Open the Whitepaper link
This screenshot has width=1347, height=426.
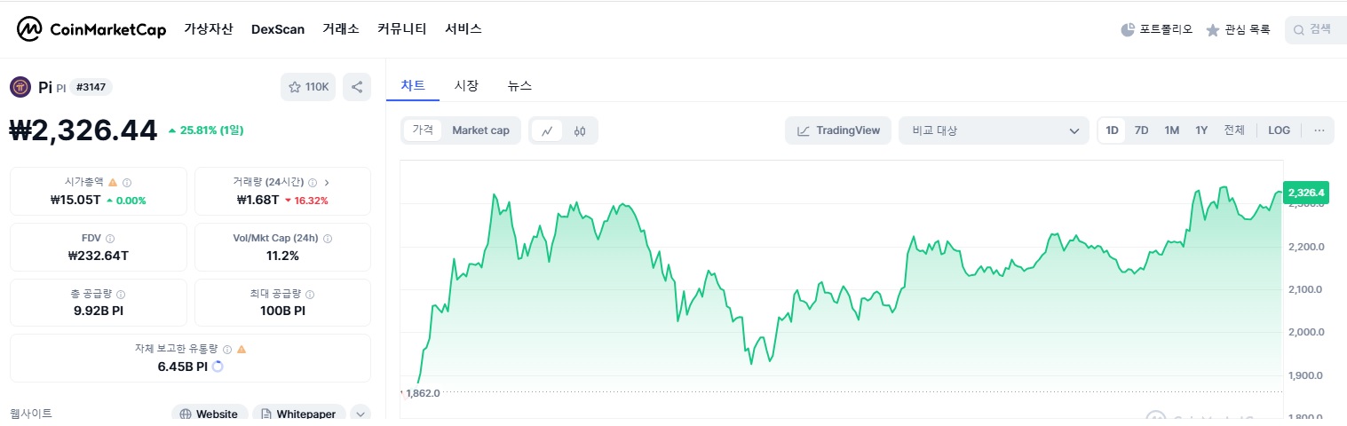click(299, 414)
